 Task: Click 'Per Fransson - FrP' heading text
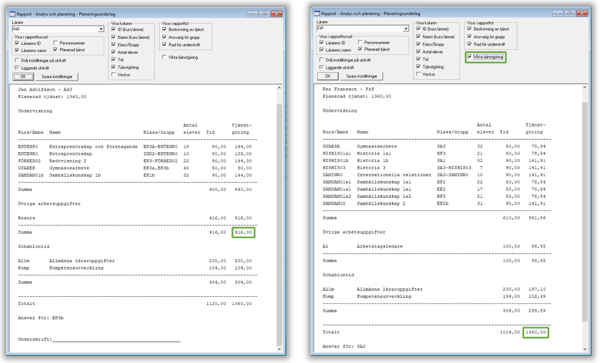(x=348, y=89)
